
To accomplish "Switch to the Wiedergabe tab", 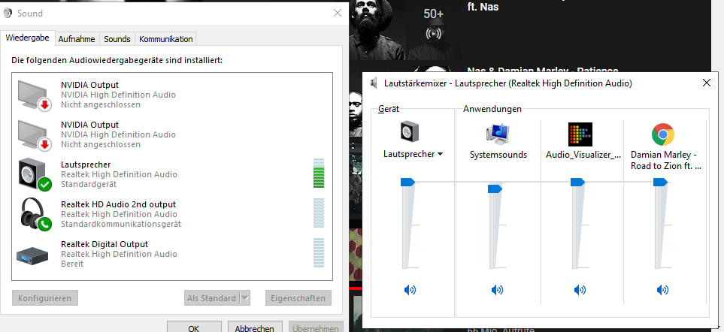I will pos(28,38).
